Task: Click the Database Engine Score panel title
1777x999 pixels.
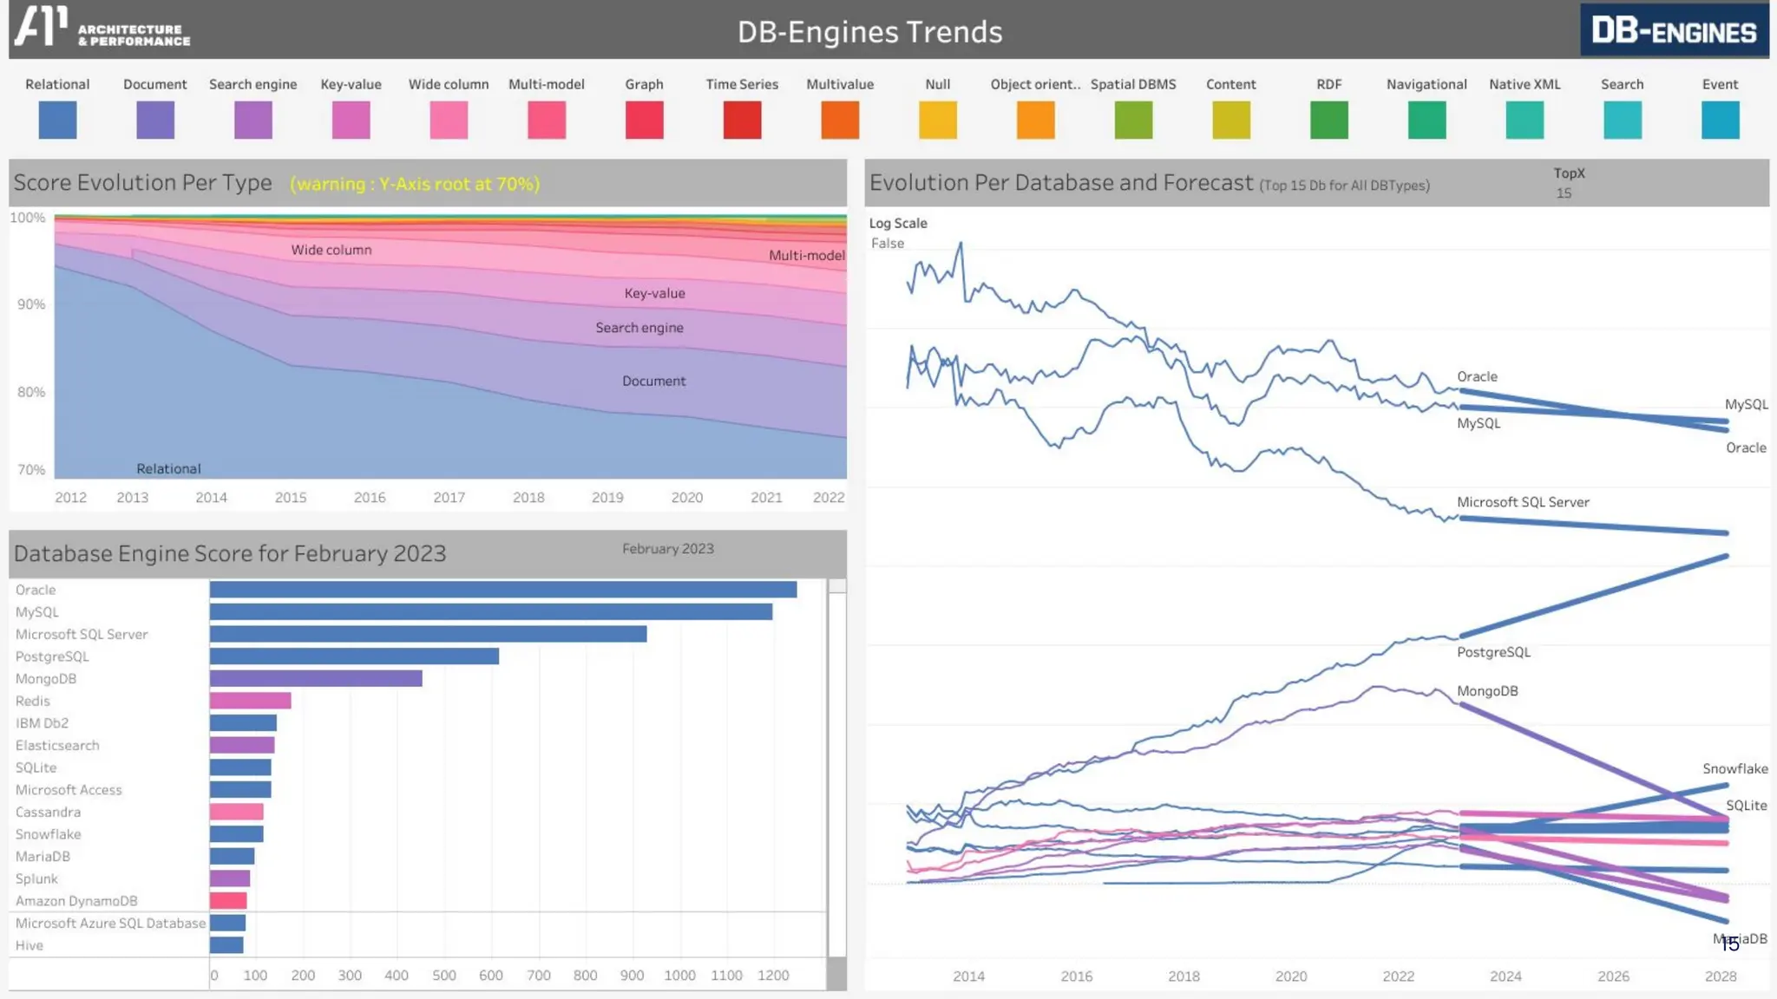Action: click(230, 553)
